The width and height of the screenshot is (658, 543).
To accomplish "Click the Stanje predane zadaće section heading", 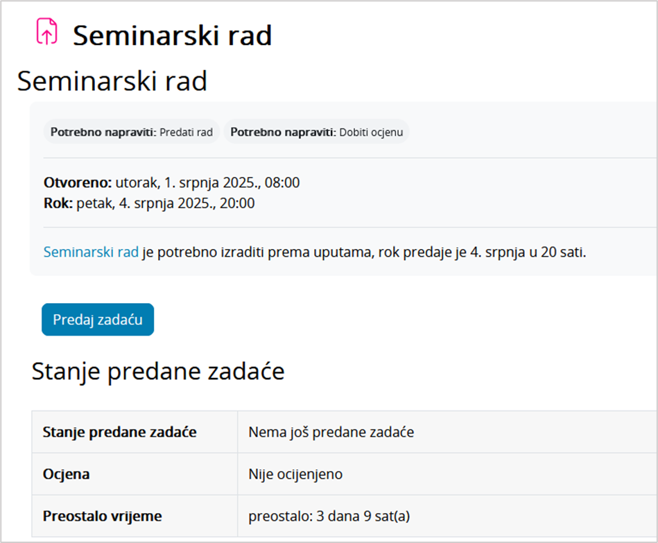I will [158, 371].
